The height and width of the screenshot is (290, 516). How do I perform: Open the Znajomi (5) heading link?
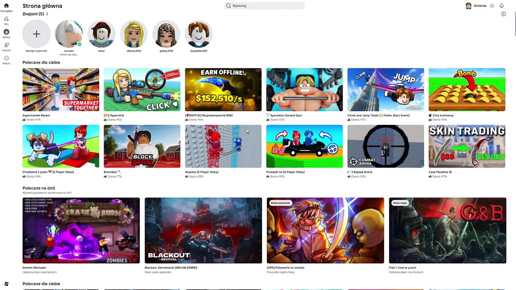(x=33, y=14)
